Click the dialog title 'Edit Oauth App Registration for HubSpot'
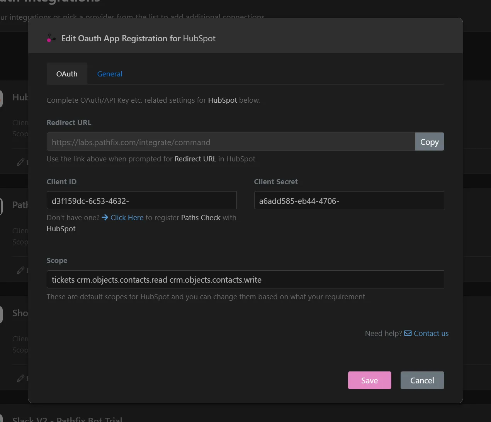This screenshot has width=491, height=422. 138,38
